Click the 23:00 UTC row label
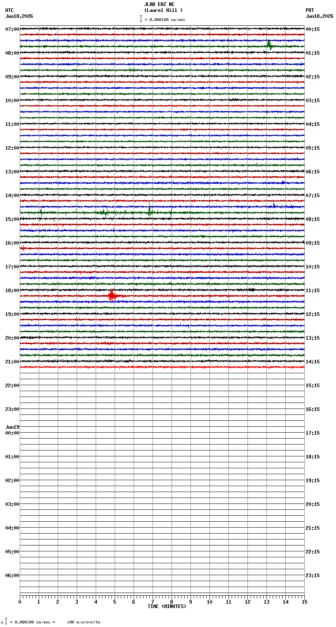 (x=12, y=409)
